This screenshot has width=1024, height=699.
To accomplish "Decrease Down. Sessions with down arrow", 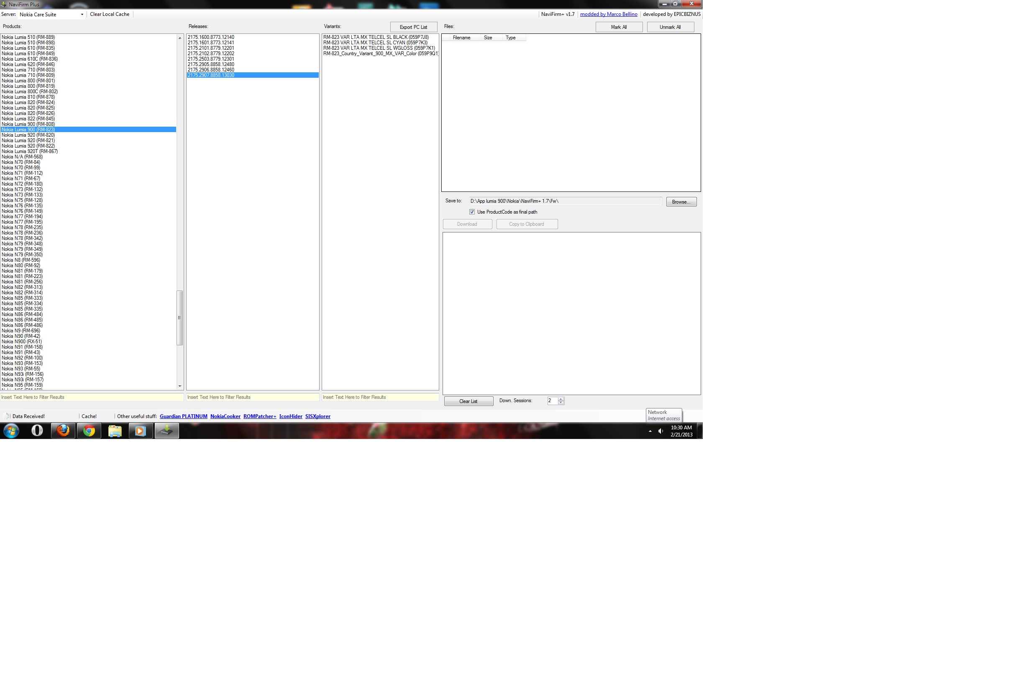I will [x=561, y=403].
